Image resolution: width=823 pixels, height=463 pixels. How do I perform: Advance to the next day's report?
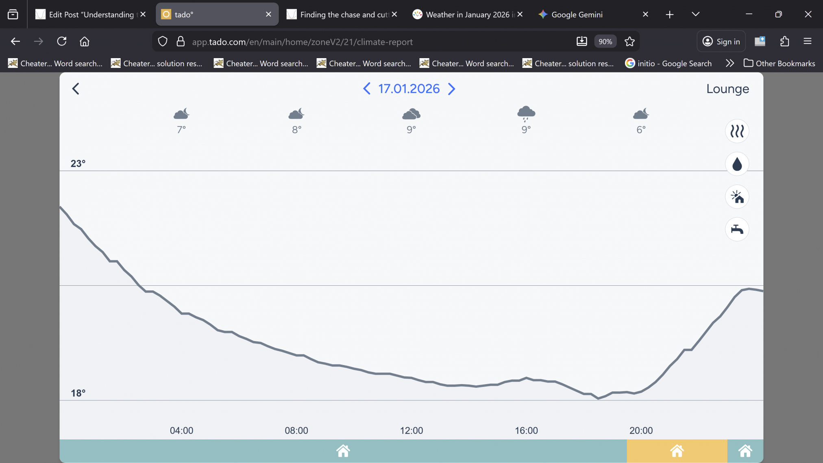pyautogui.click(x=451, y=89)
